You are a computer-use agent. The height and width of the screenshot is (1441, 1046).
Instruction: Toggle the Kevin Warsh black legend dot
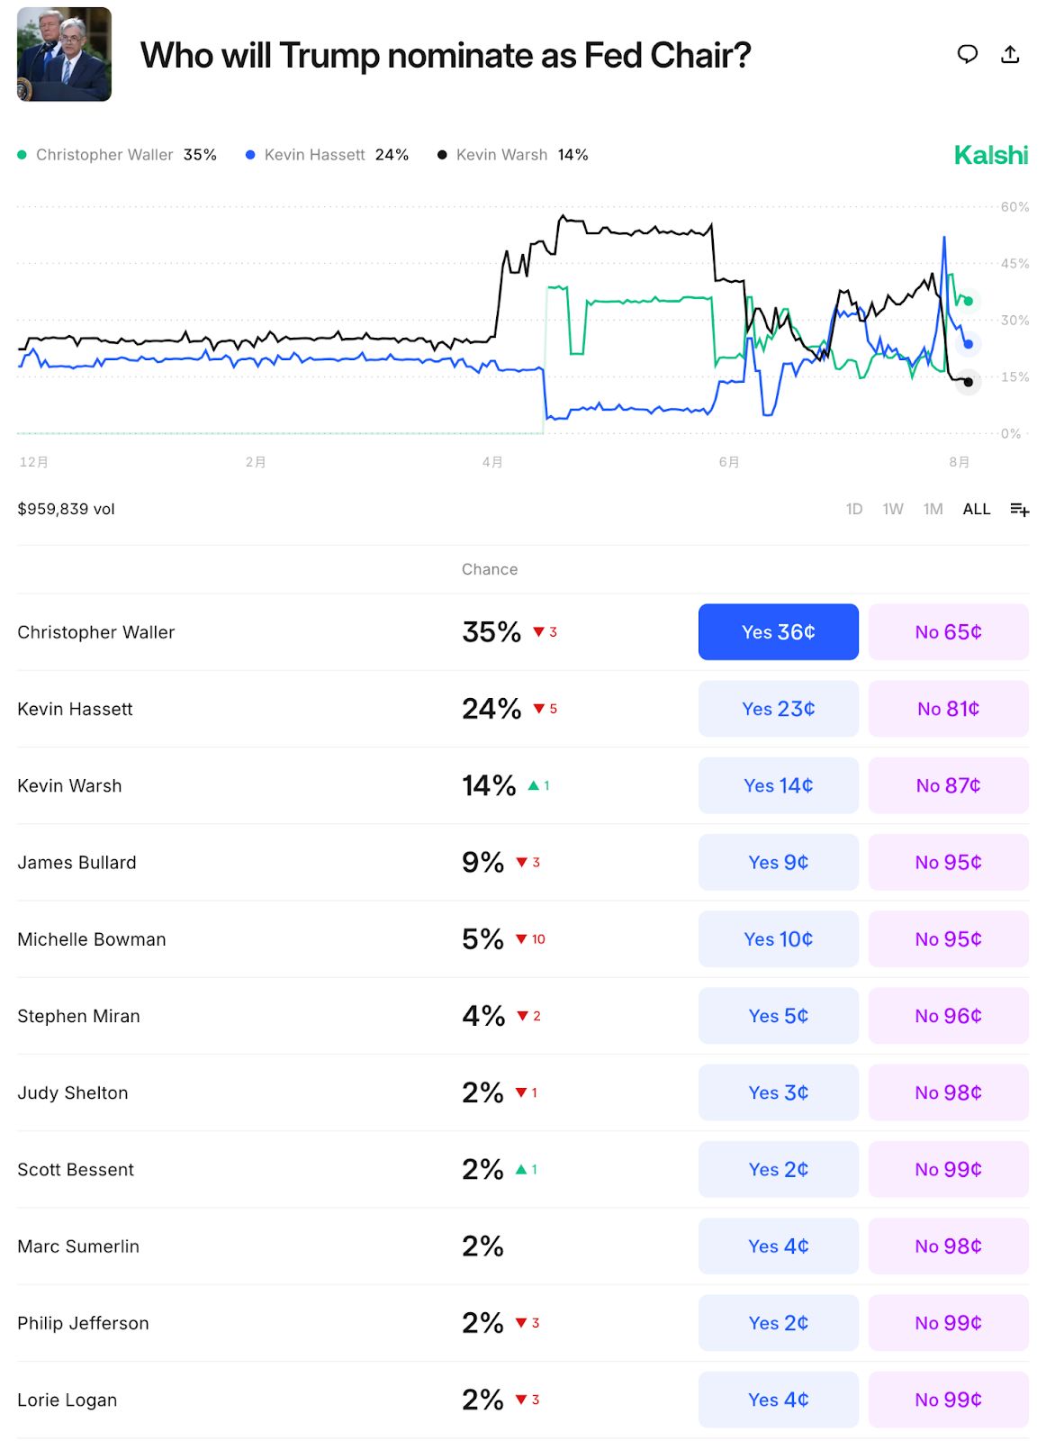[442, 155]
